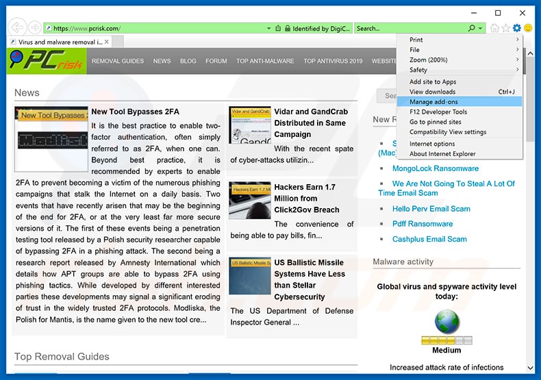Open F12 Developer Tools
This screenshot has height=380, width=541.
click(x=460, y=112)
